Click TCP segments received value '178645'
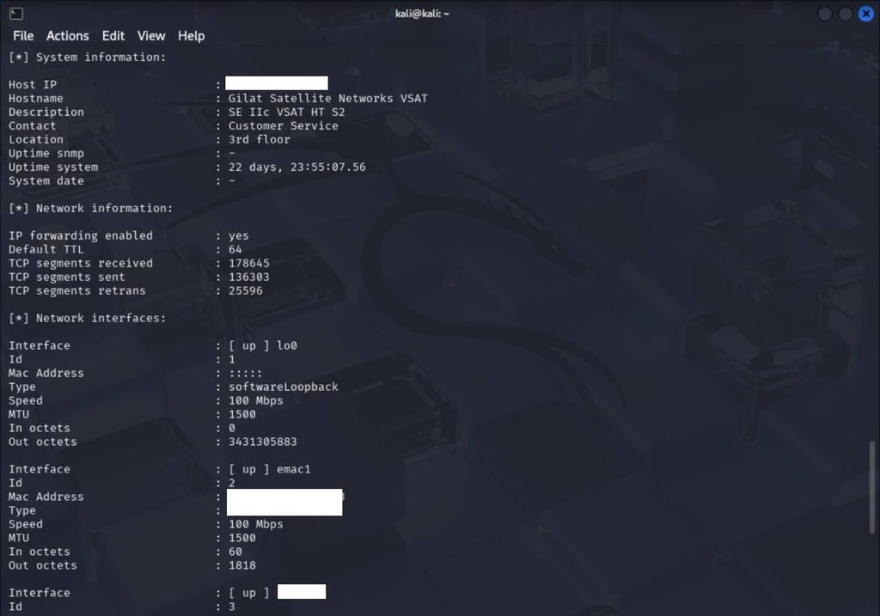 [248, 263]
